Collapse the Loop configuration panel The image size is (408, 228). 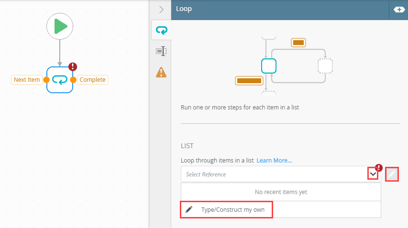click(x=161, y=9)
